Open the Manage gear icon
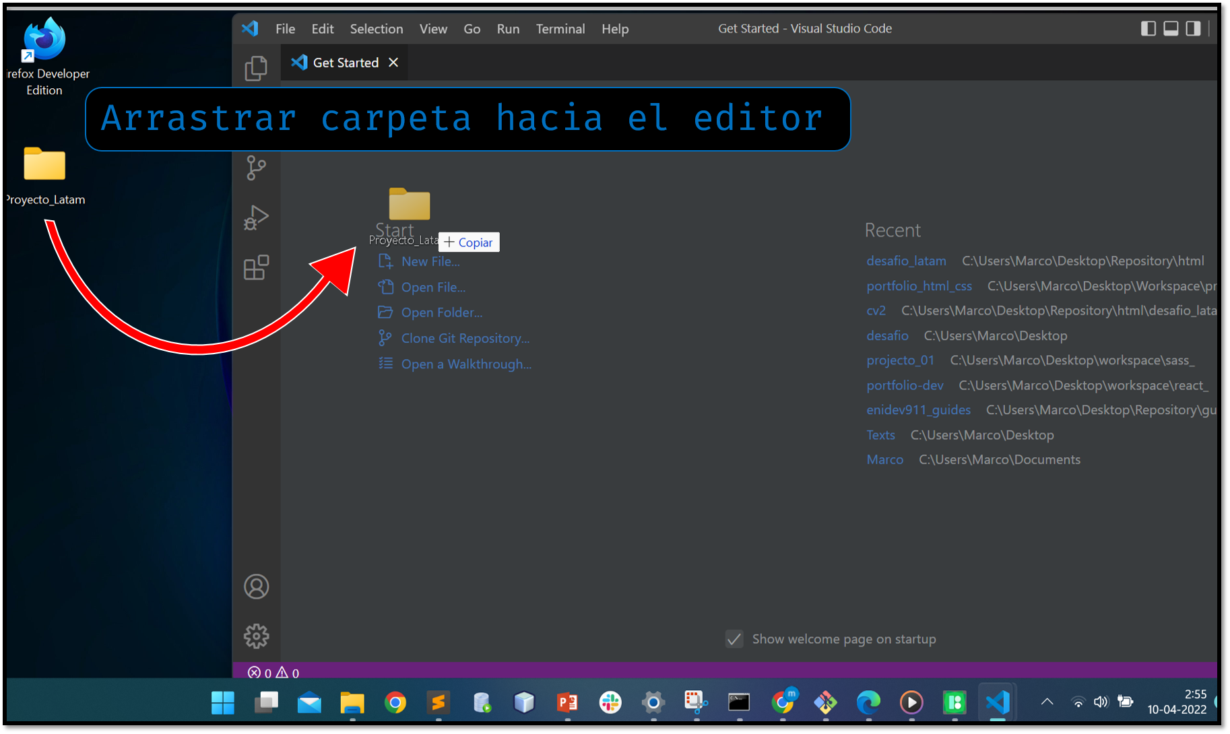The width and height of the screenshot is (1230, 734). point(256,636)
